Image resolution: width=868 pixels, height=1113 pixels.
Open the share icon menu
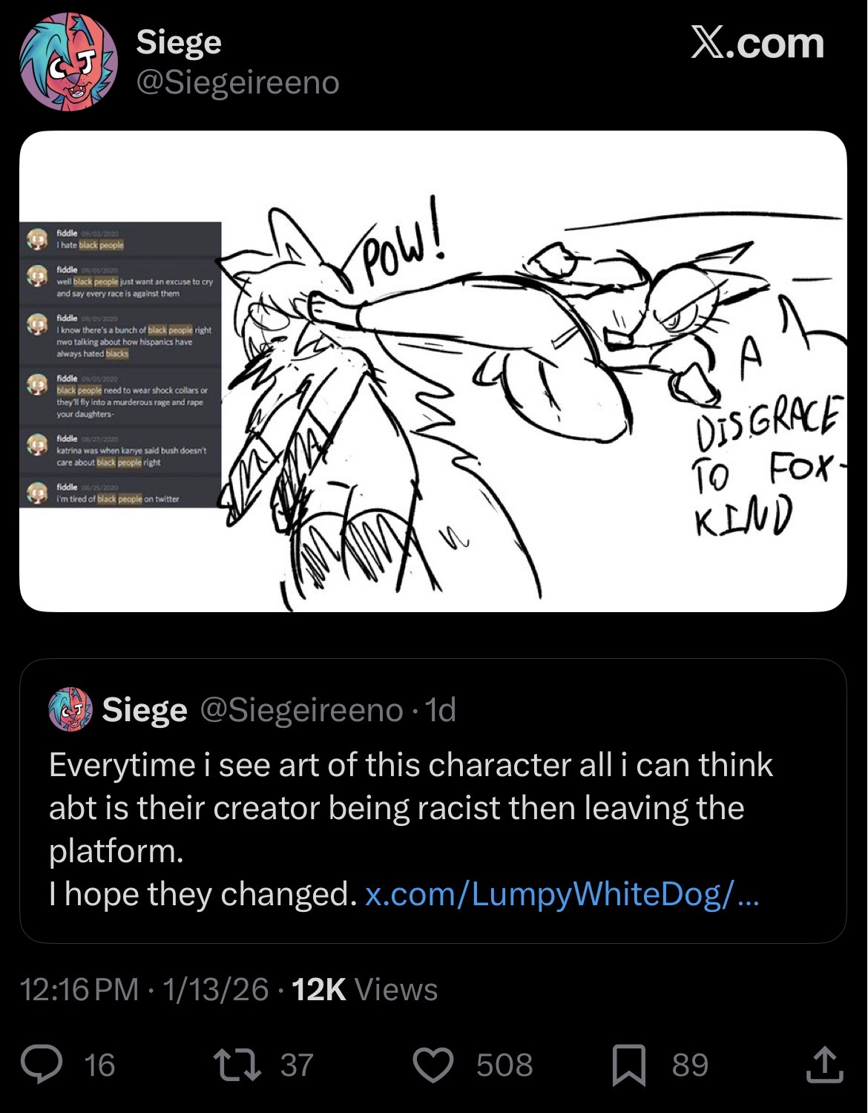coord(824,1065)
